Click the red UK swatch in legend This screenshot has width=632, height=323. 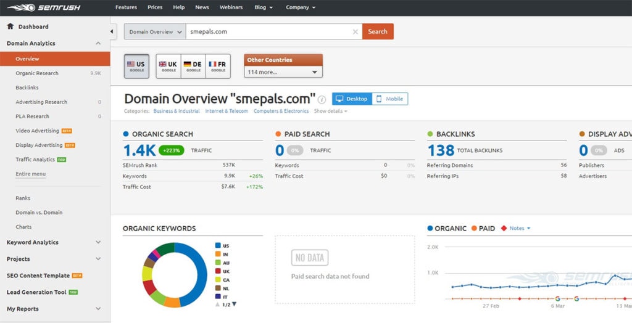(x=218, y=271)
